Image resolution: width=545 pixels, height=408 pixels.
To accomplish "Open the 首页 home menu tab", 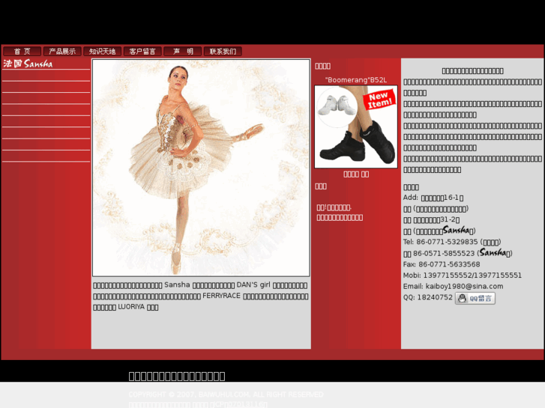I will pyautogui.click(x=22, y=52).
